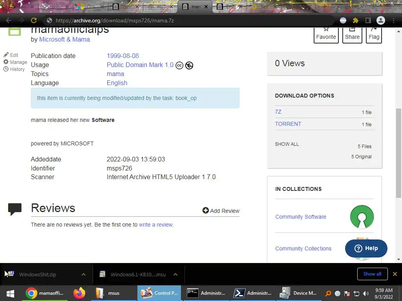Open the Help chat button
Screen dimensions: 402x301
pos(366,248)
